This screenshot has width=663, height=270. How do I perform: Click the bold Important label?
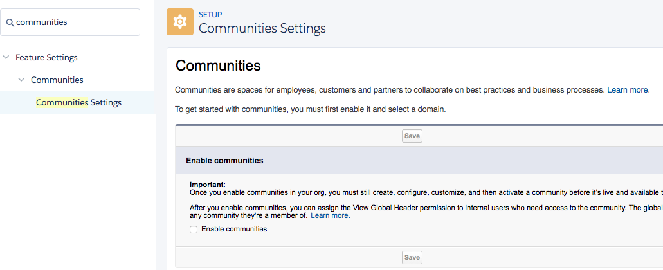(206, 184)
